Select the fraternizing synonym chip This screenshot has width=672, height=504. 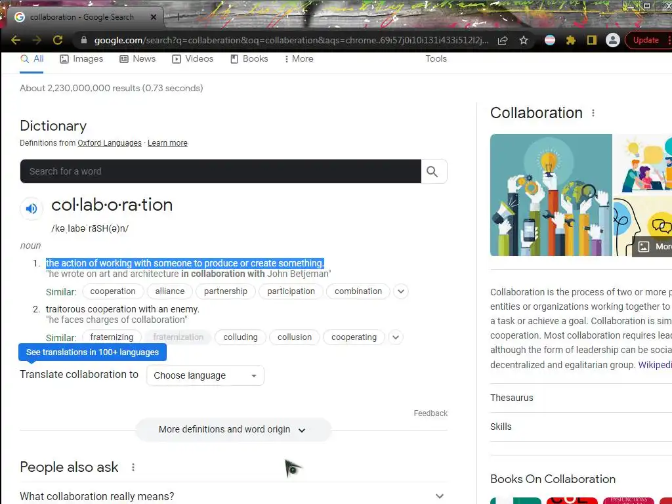[112, 337]
